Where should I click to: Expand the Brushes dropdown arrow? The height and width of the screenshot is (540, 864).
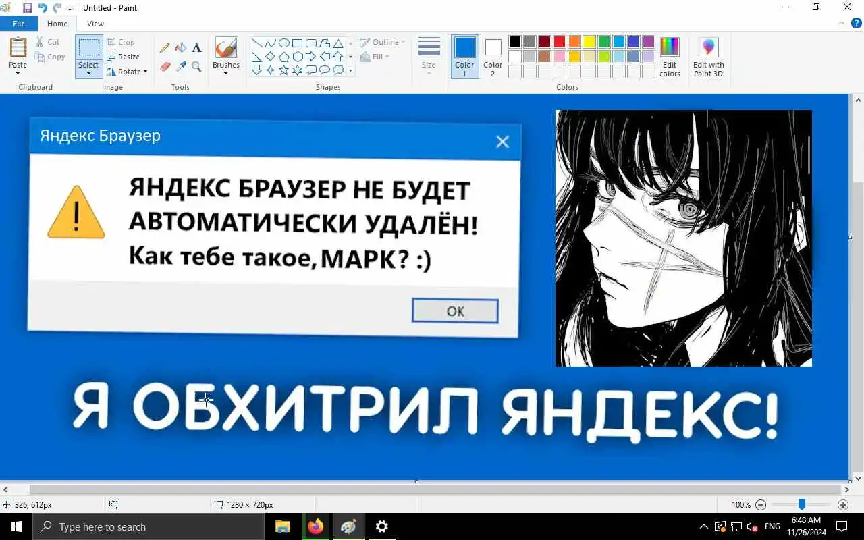pos(225,73)
